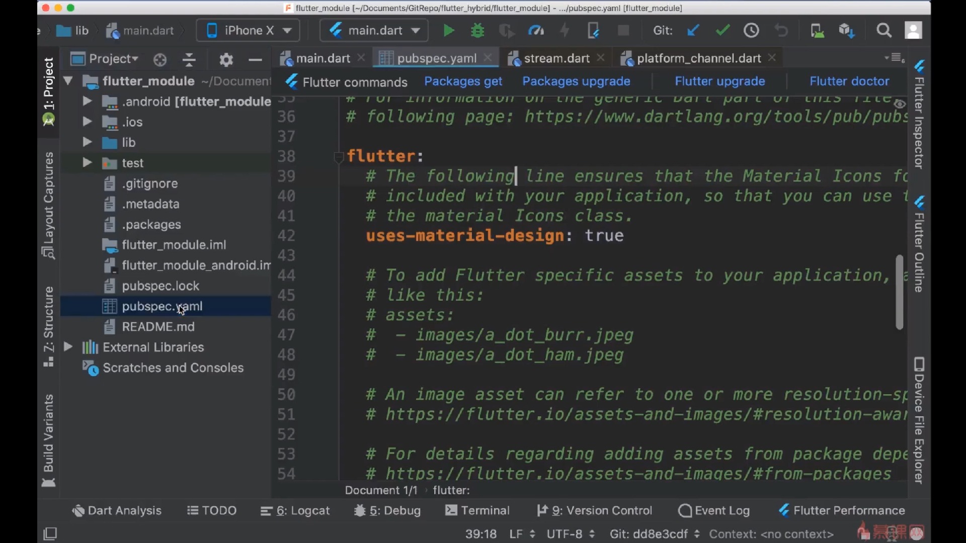Run the app with green play button
Image resolution: width=966 pixels, height=543 pixels.
[x=448, y=31]
